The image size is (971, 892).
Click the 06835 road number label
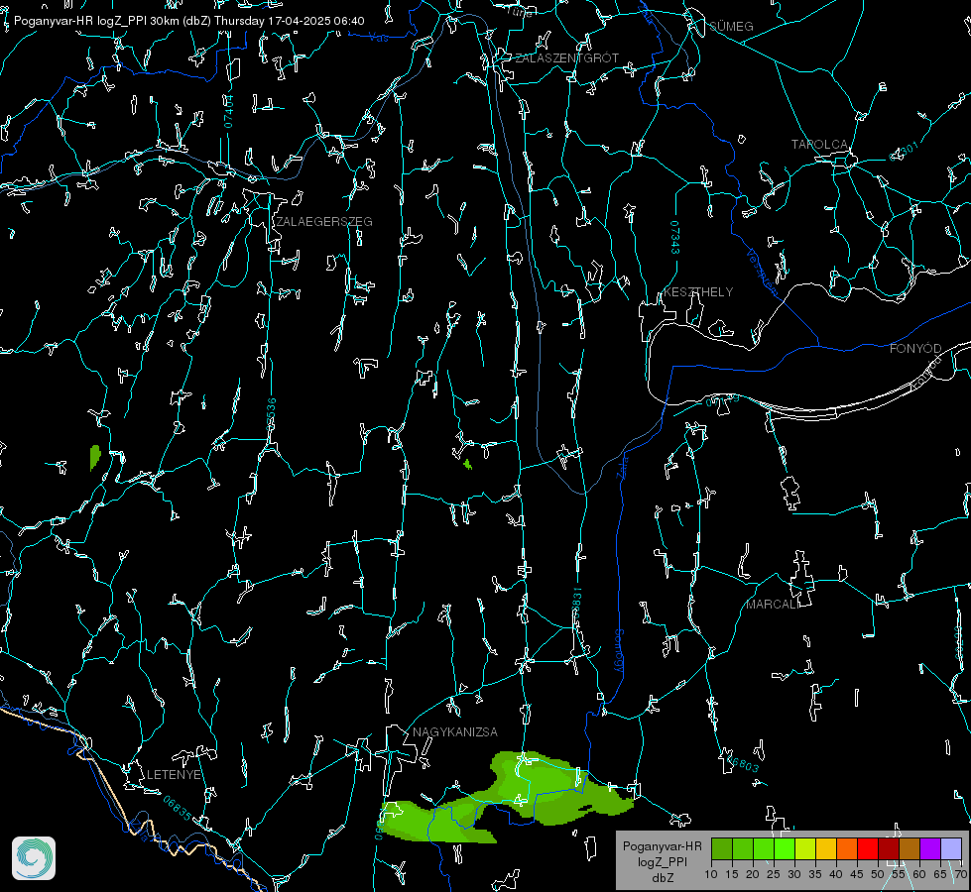178,808
